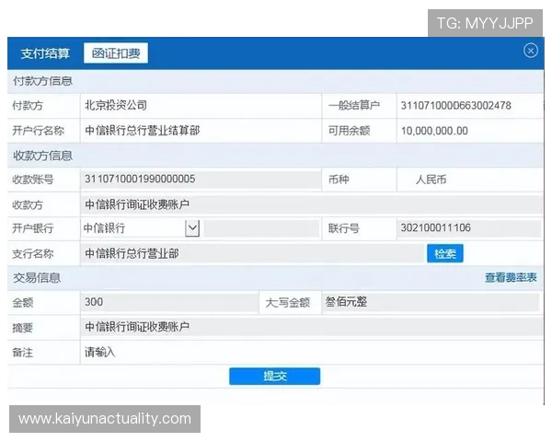
Task: Submit the form with 提交 button
Action: pos(274,376)
